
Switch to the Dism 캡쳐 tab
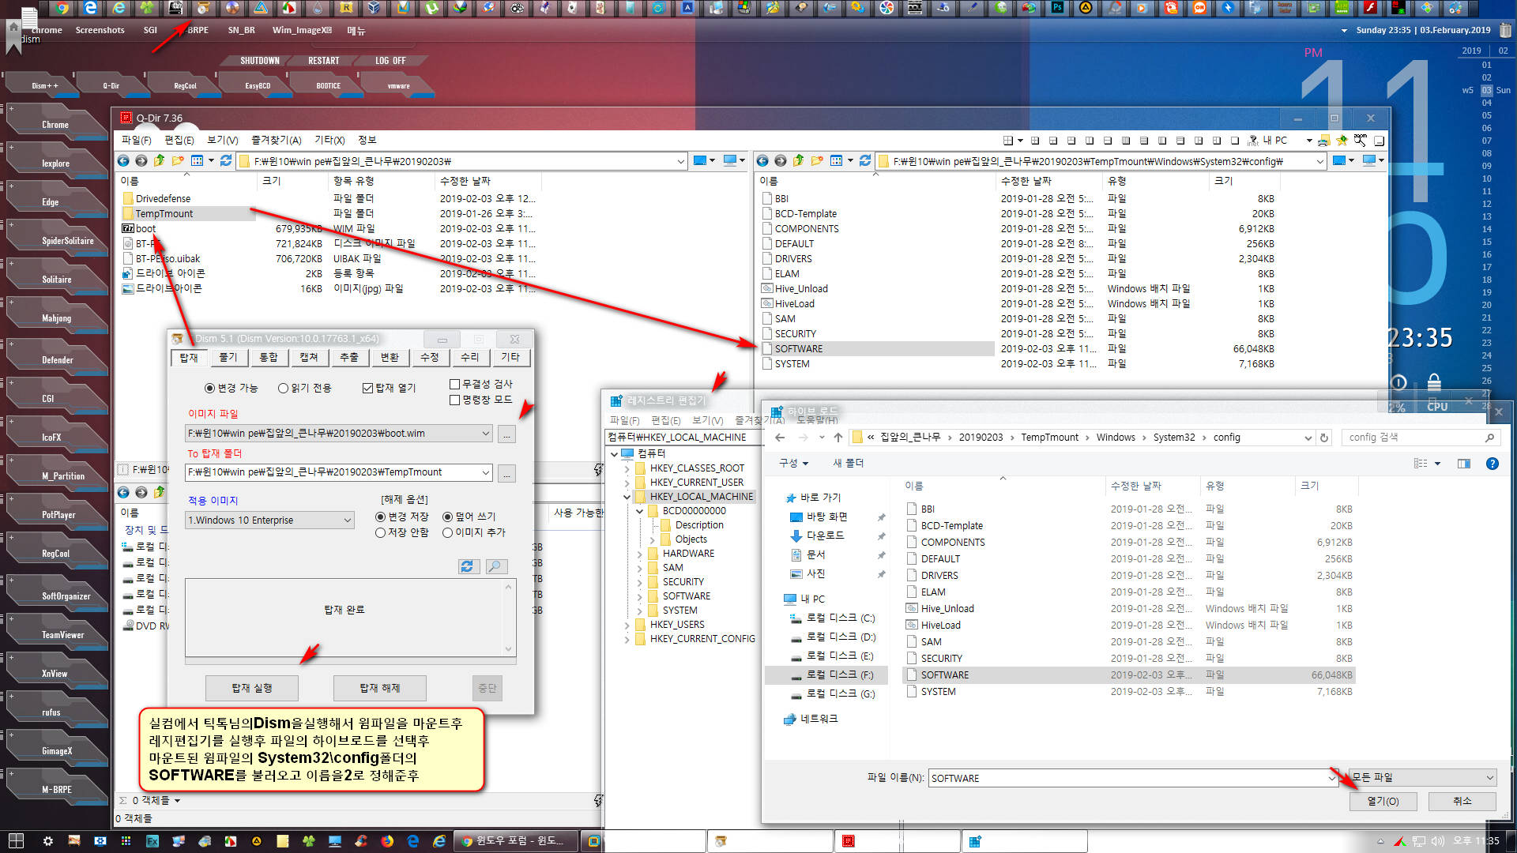click(x=309, y=358)
